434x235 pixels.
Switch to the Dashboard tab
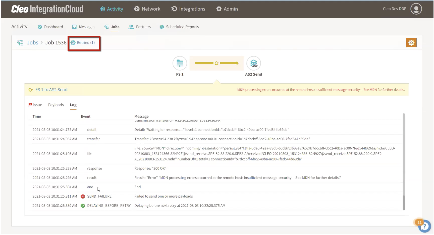50,27
